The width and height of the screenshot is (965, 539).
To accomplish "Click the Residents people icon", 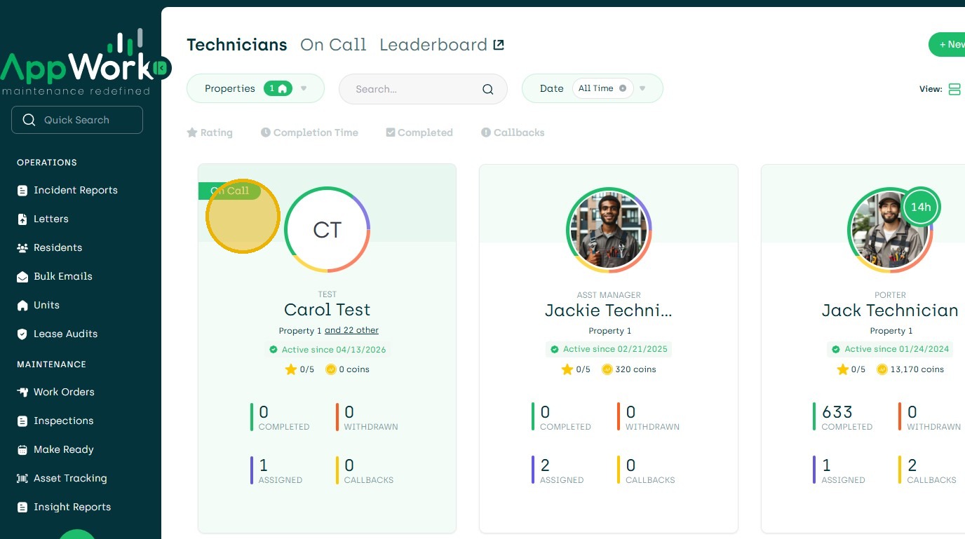I will pos(22,248).
